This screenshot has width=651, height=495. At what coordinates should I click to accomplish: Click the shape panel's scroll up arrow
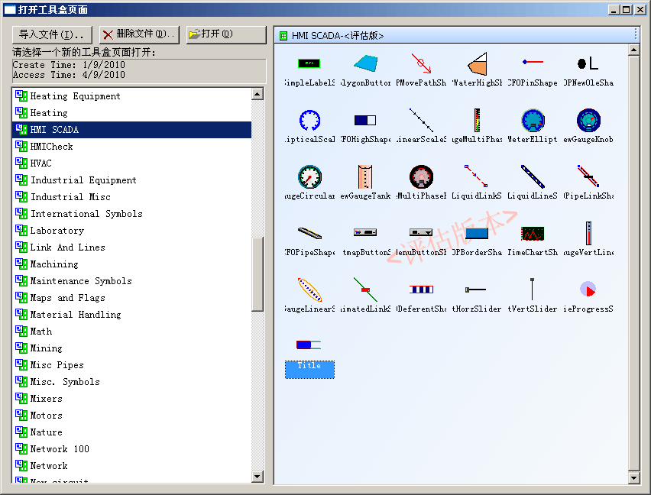point(633,50)
